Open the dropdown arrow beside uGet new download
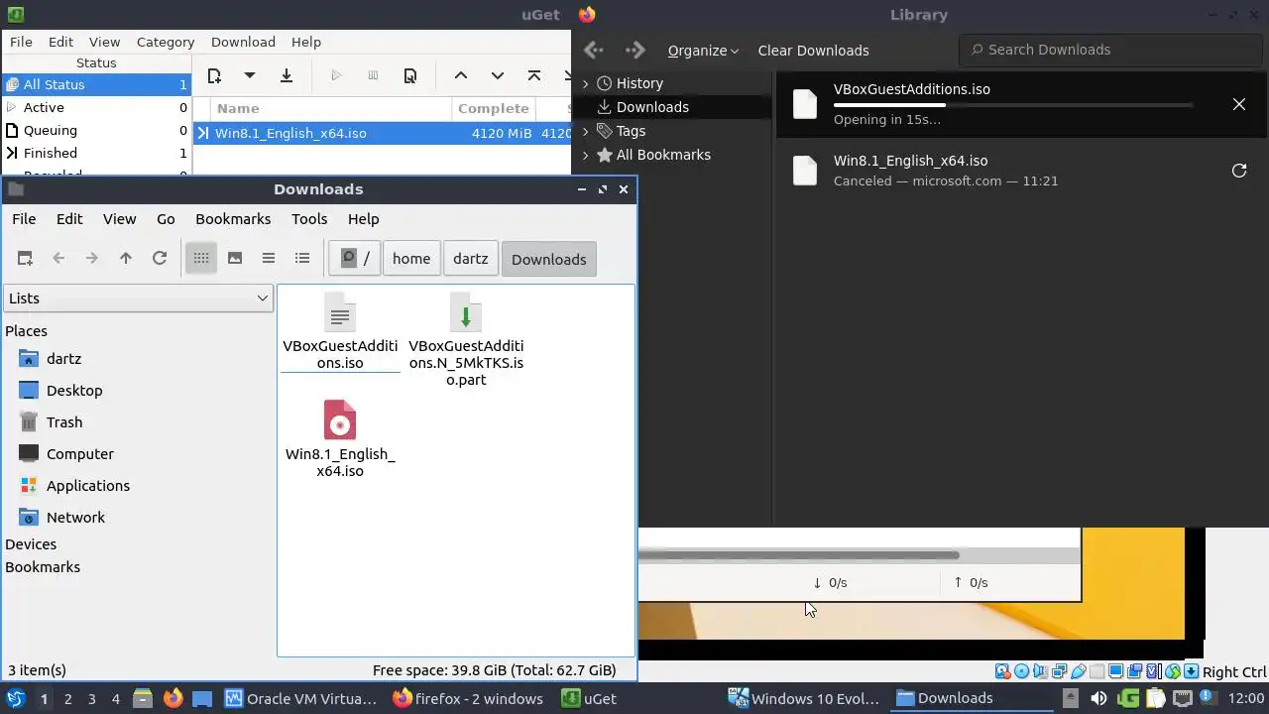This screenshot has height=714, width=1269. [250, 75]
